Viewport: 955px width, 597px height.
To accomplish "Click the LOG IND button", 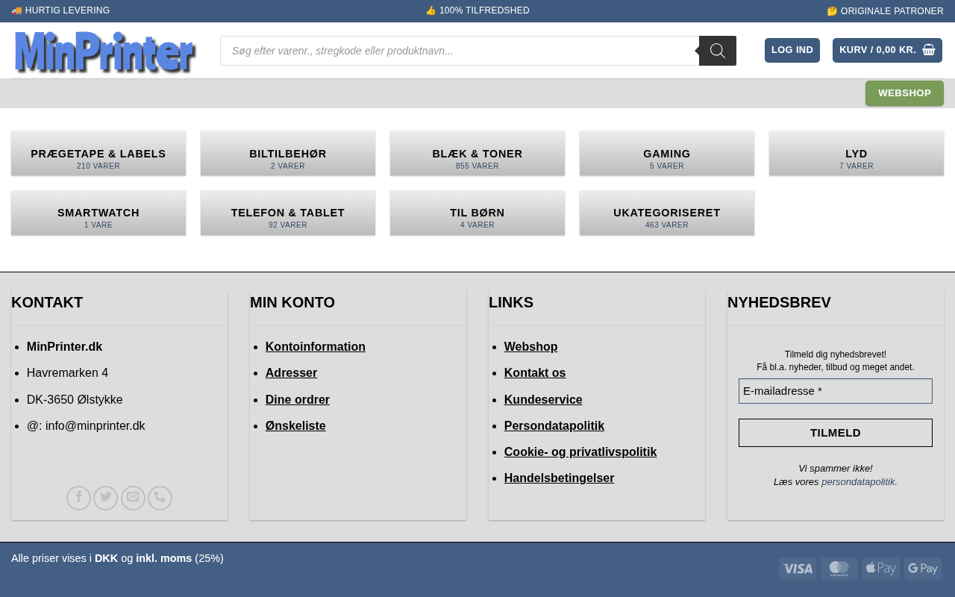I will coord(792,50).
